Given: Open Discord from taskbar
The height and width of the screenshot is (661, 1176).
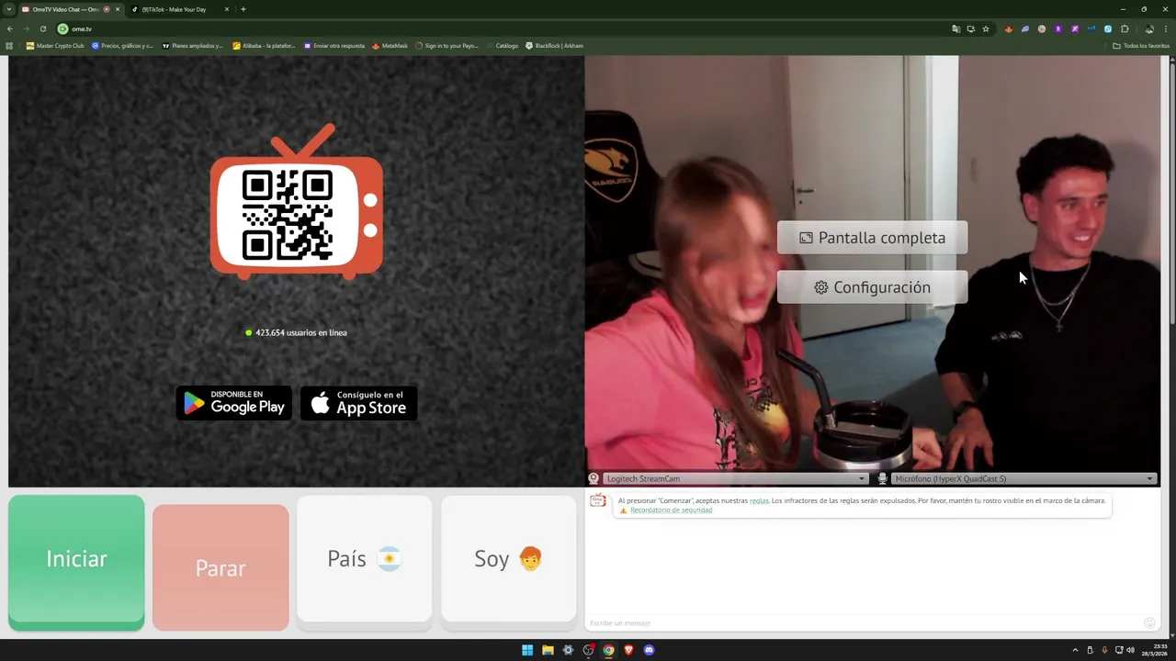Looking at the screenshot, I should (650, 650).
